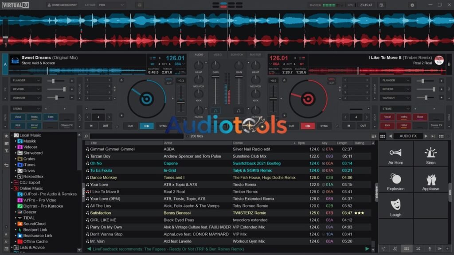
Task: Open the STEMS dropdown on deck A
Action: [x=27, y=108]
